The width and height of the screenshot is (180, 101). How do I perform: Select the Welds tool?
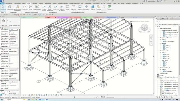coord(37,8)
